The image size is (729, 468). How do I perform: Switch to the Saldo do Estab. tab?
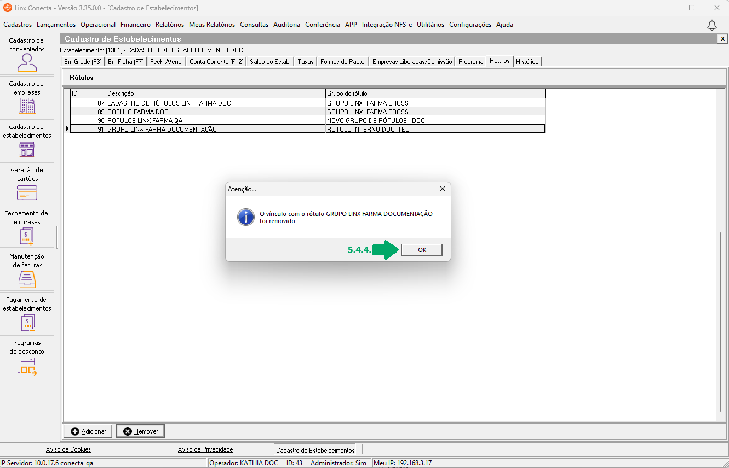click(270, 62)
